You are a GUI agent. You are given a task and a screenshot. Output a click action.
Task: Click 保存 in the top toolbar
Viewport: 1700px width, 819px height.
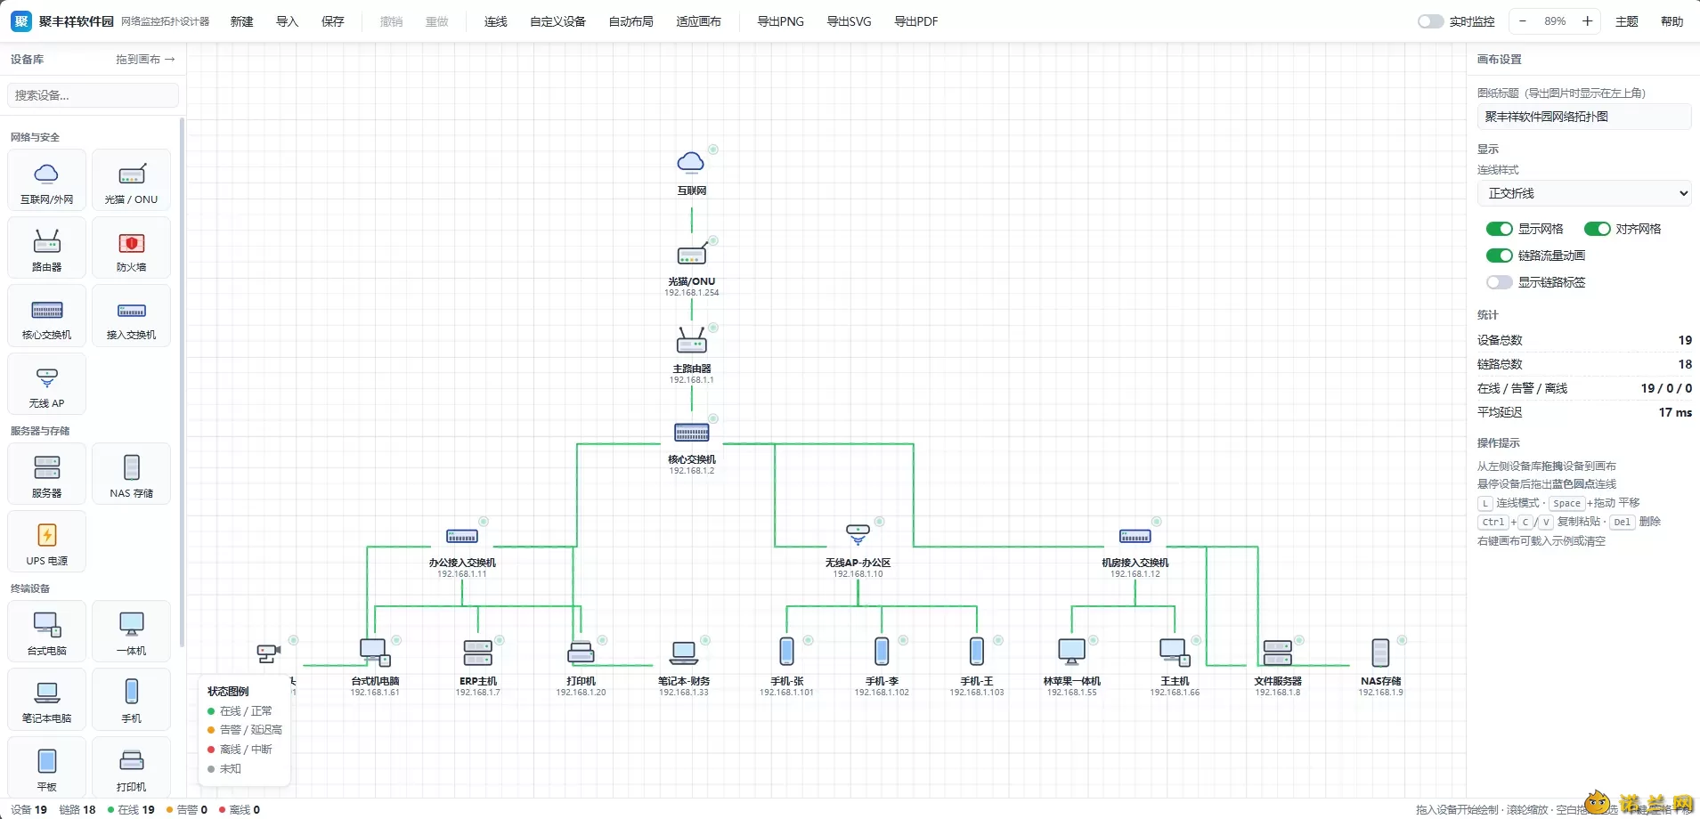(333, 21)
